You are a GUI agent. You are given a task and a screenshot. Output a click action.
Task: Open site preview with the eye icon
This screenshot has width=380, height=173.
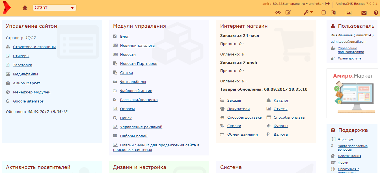[x=278, y=12]
